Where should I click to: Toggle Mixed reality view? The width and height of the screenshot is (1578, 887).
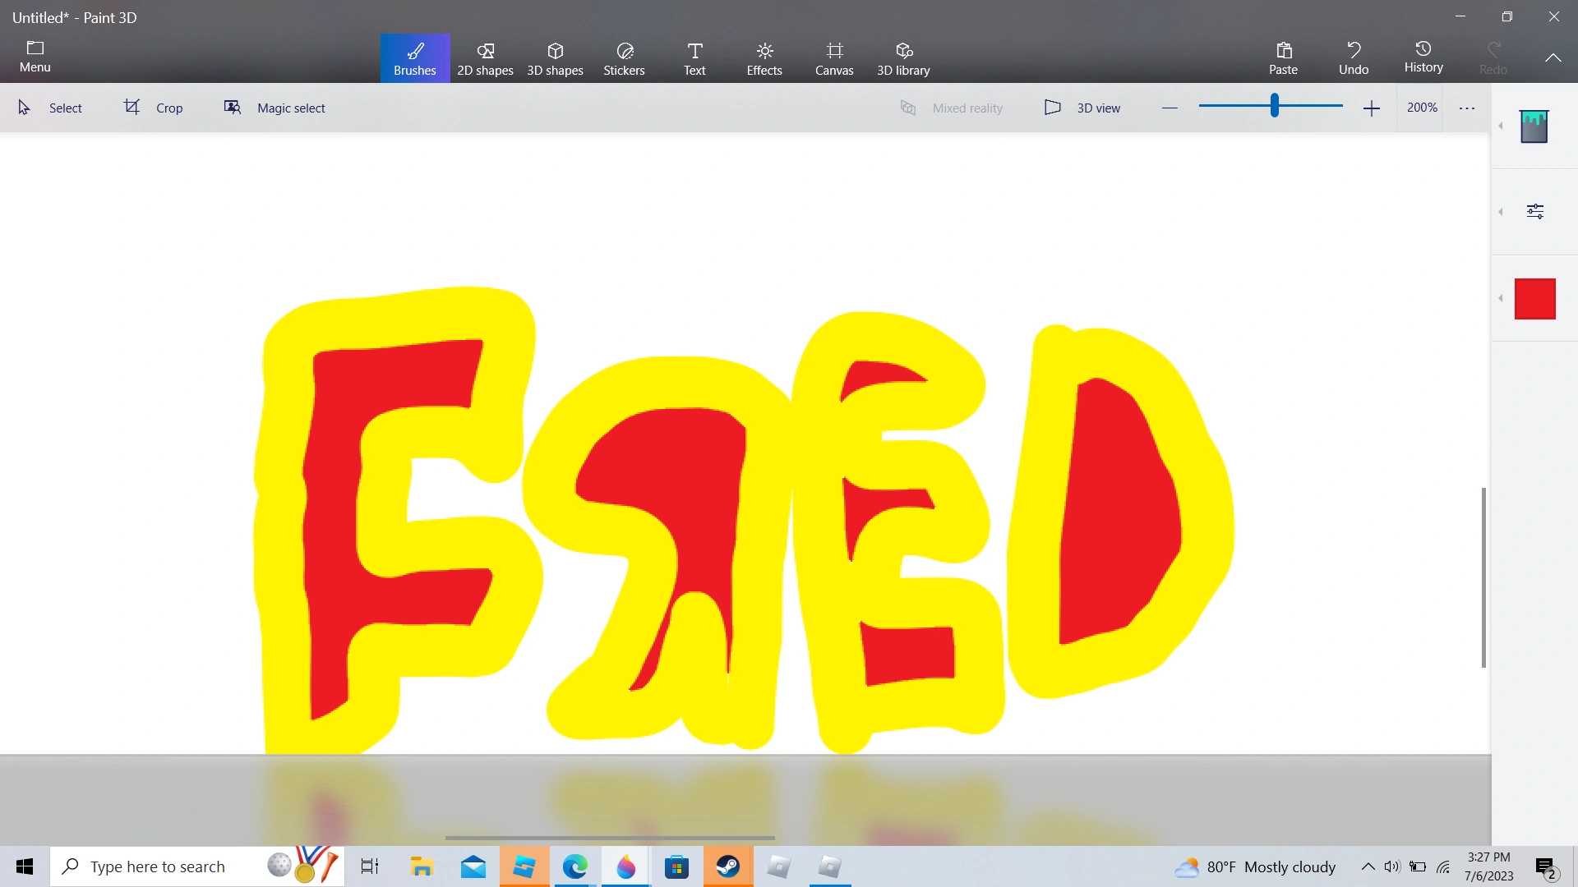951,108
